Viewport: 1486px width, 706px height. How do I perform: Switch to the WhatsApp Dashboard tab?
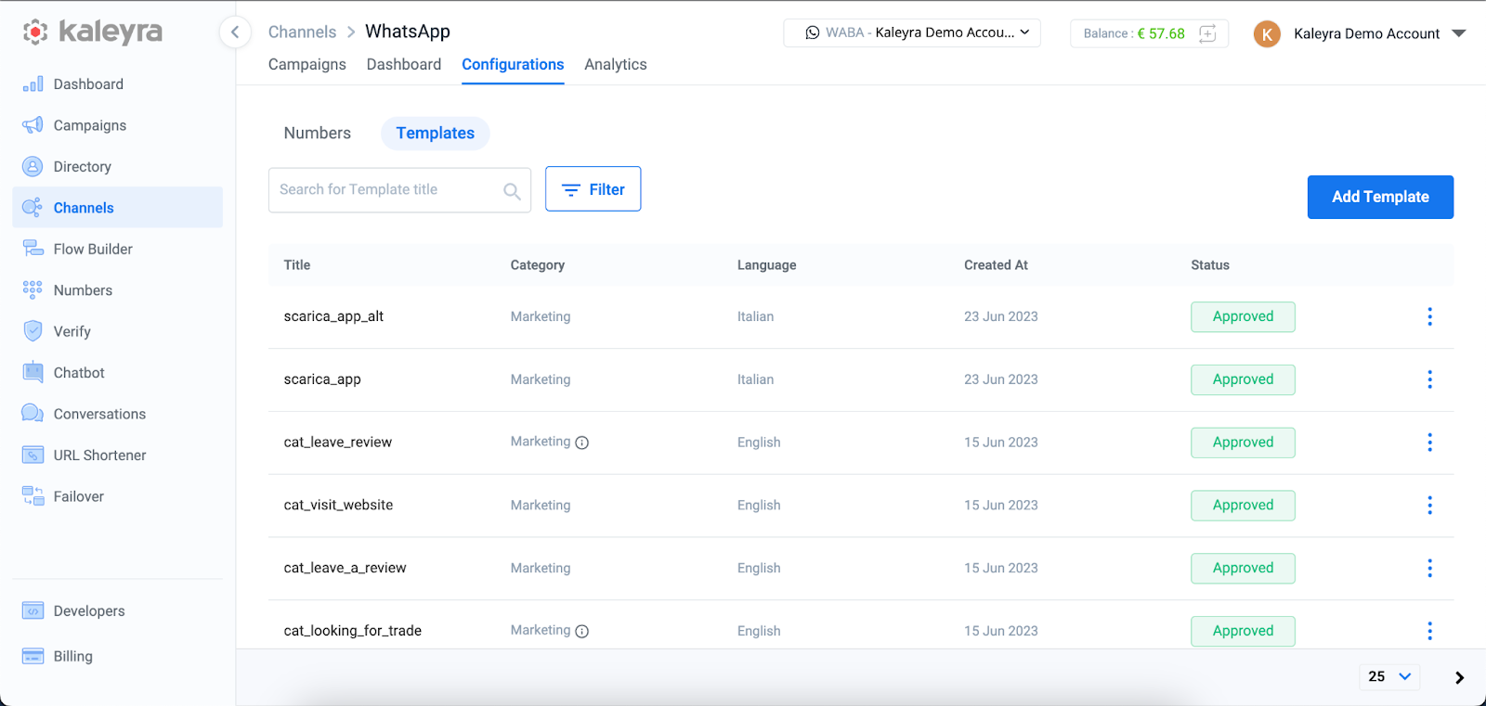tap(404, 64)
